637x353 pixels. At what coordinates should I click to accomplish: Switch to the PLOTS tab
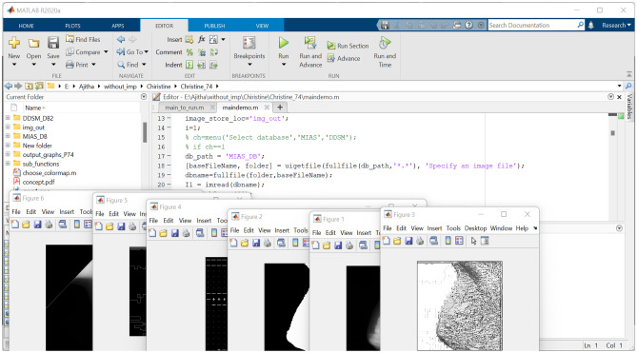click(72, 26)
